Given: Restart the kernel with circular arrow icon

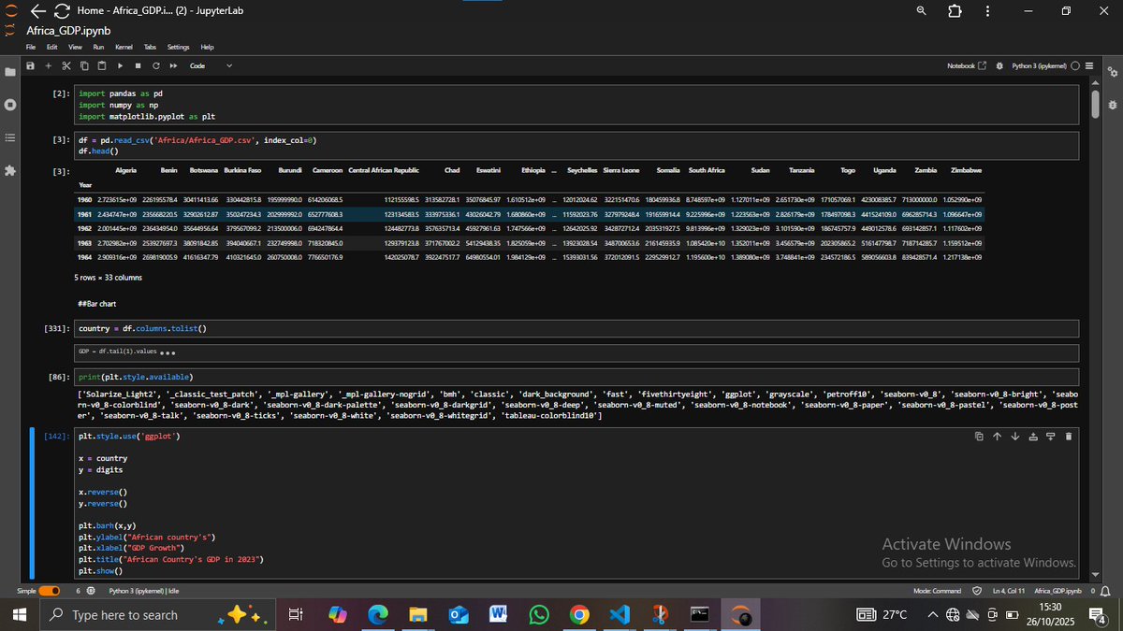Looking at the screenshot, I should click(155, 65).
